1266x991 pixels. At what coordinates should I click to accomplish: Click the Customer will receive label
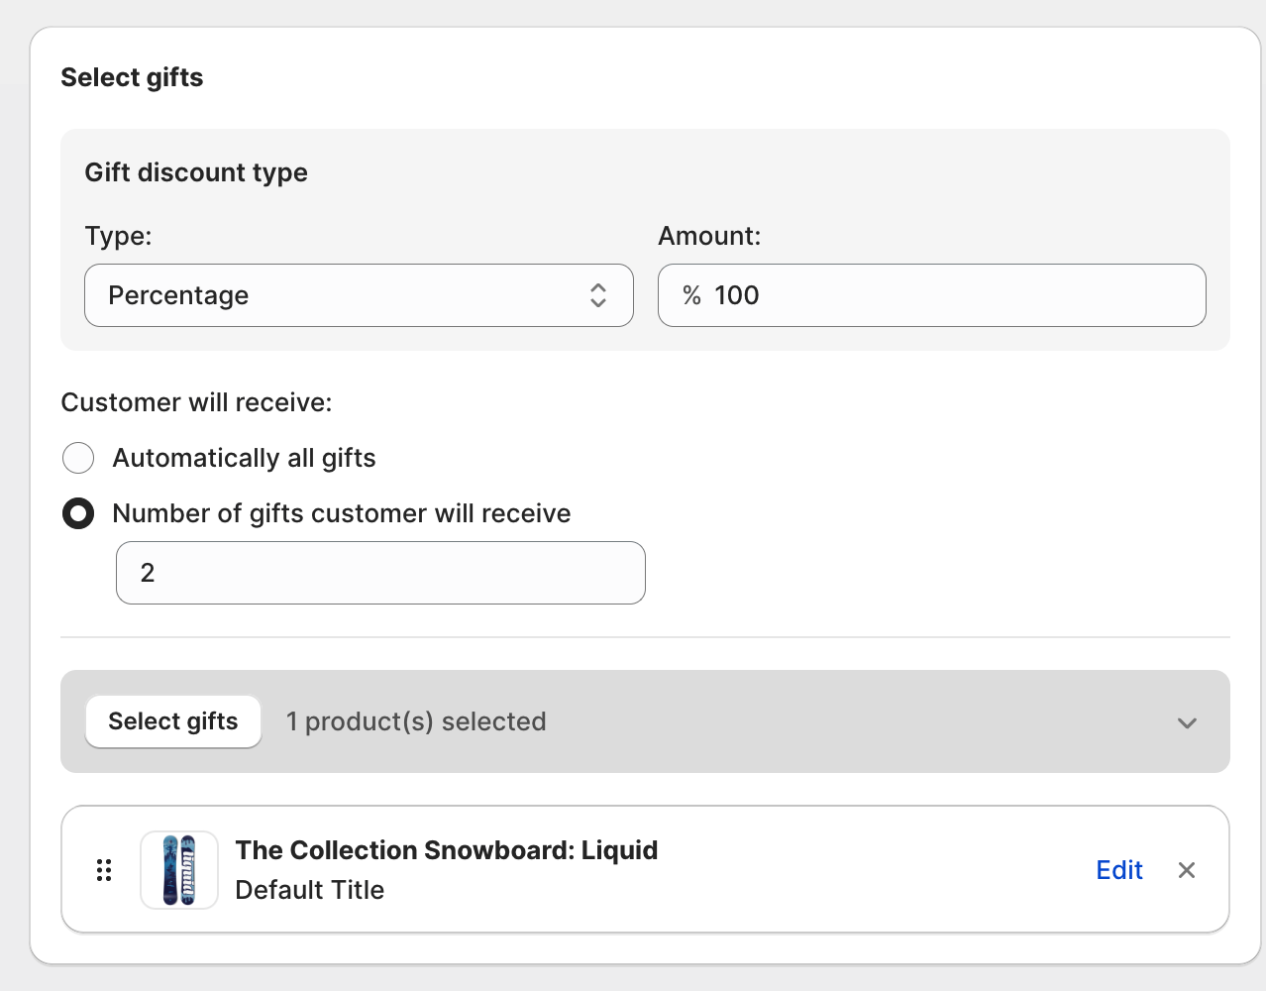coord(197,402)
